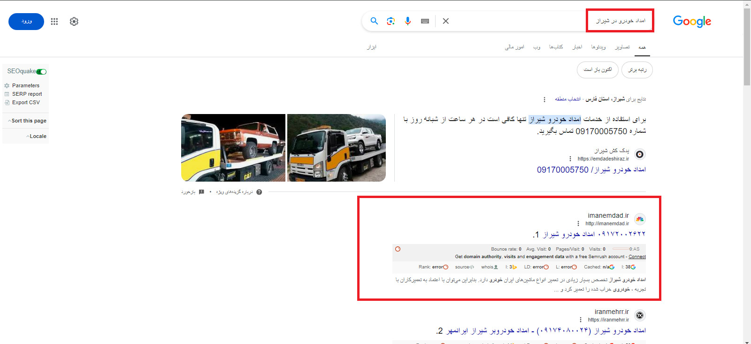Switch to کتاب‌ها (Books) tab
Image resolution: width=751 pixels, height=344 pixels.
[556, 47]
